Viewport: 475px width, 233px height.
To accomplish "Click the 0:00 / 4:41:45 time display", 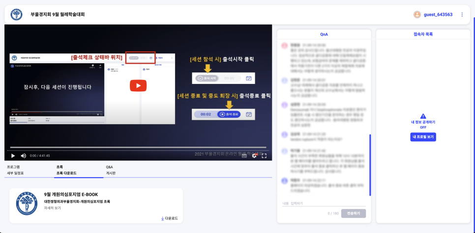I will click(40, 155).
